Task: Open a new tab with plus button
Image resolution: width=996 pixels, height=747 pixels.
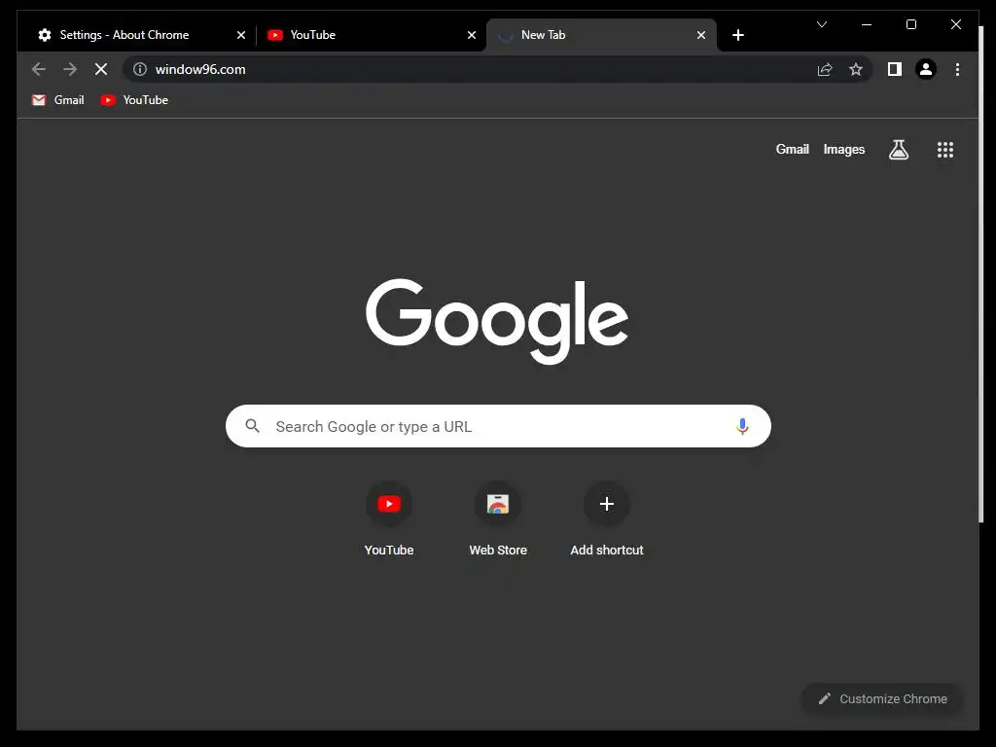Action: tap(737, 35)
